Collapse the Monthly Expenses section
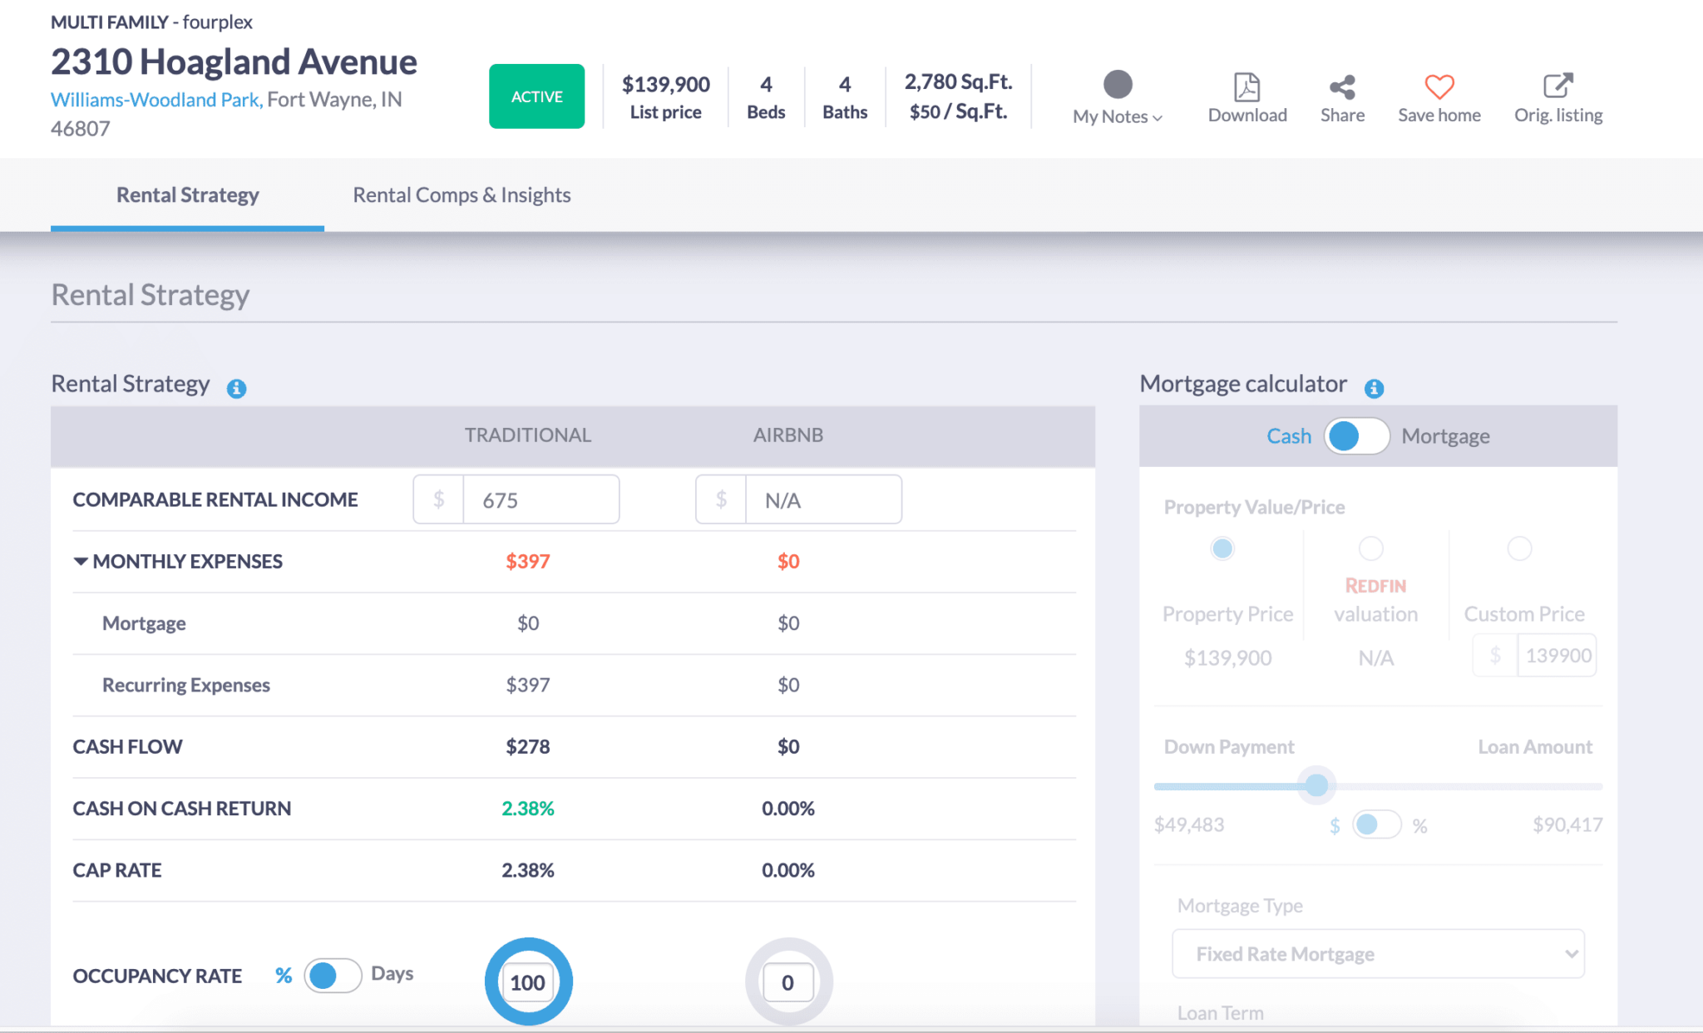1703x1033 pixels. [81, 562]
